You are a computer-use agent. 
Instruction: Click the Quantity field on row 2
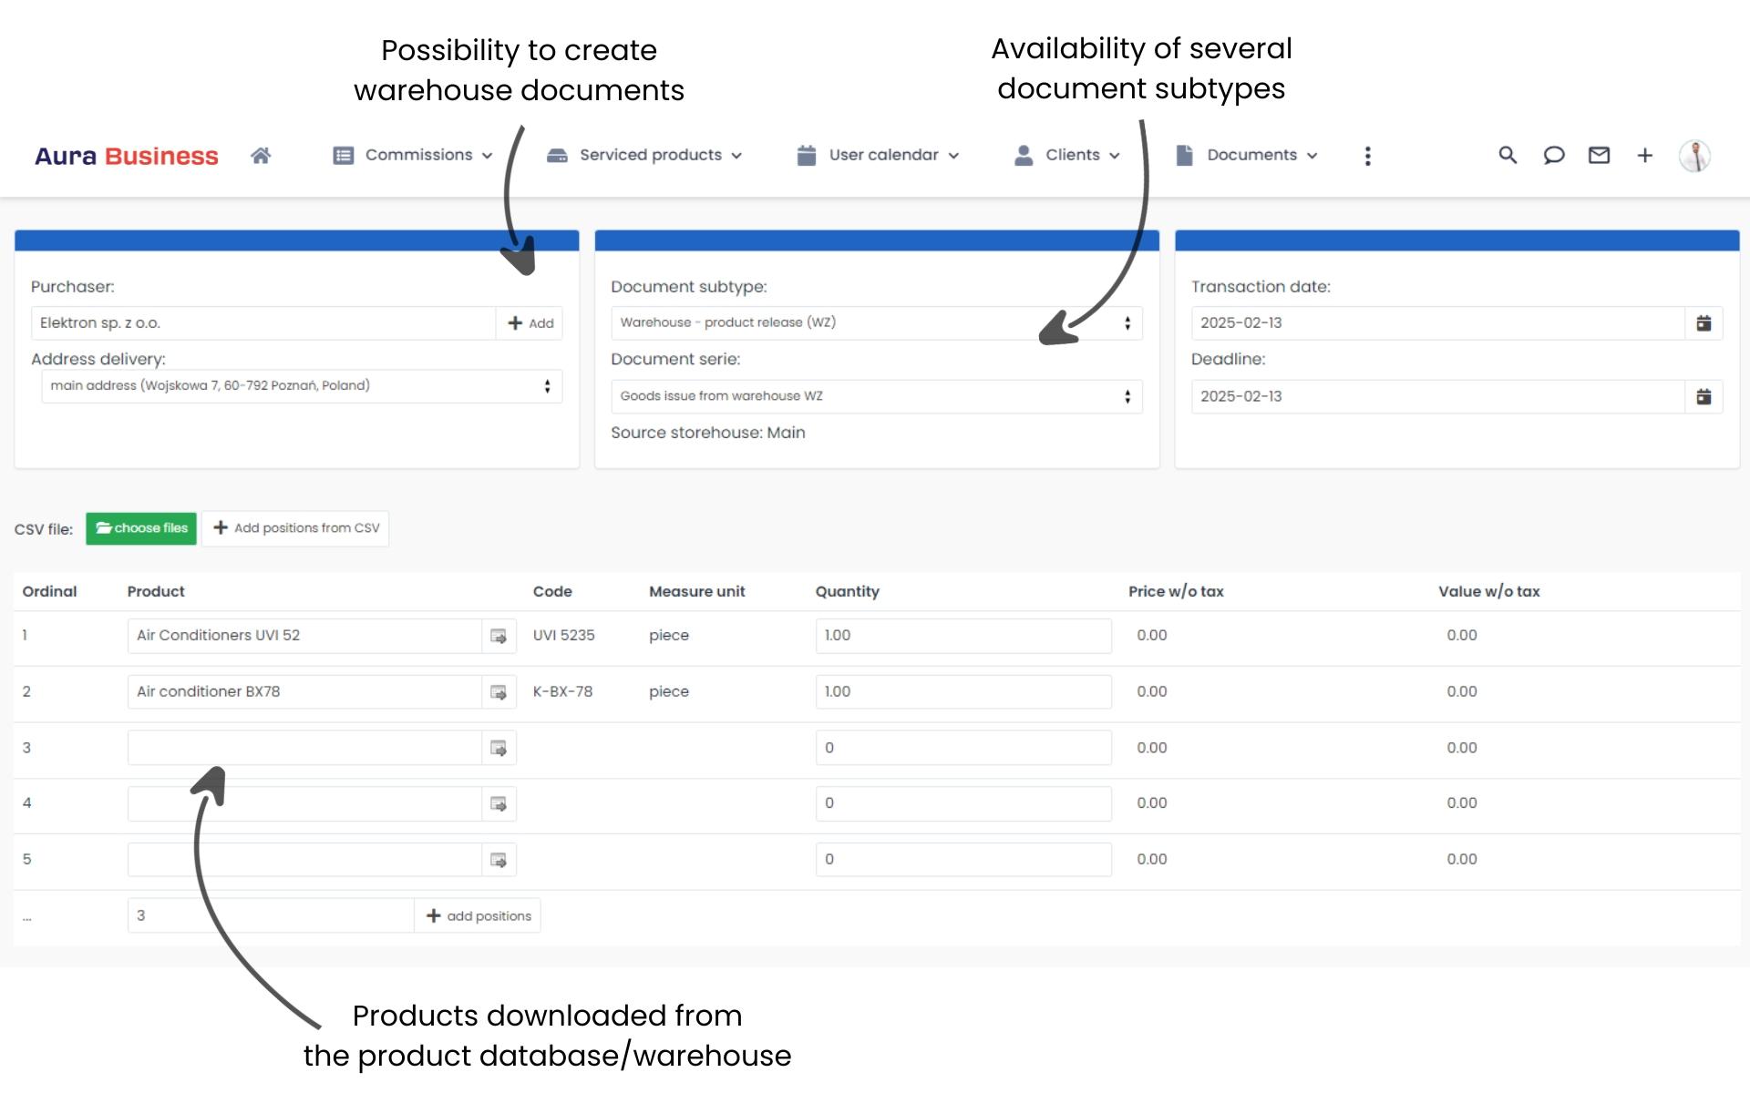pyautogui.click(x=963, y=691)
